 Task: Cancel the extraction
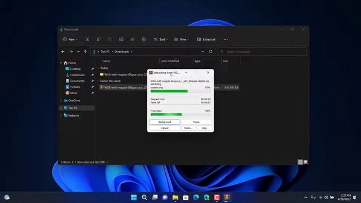coord(165,128)
